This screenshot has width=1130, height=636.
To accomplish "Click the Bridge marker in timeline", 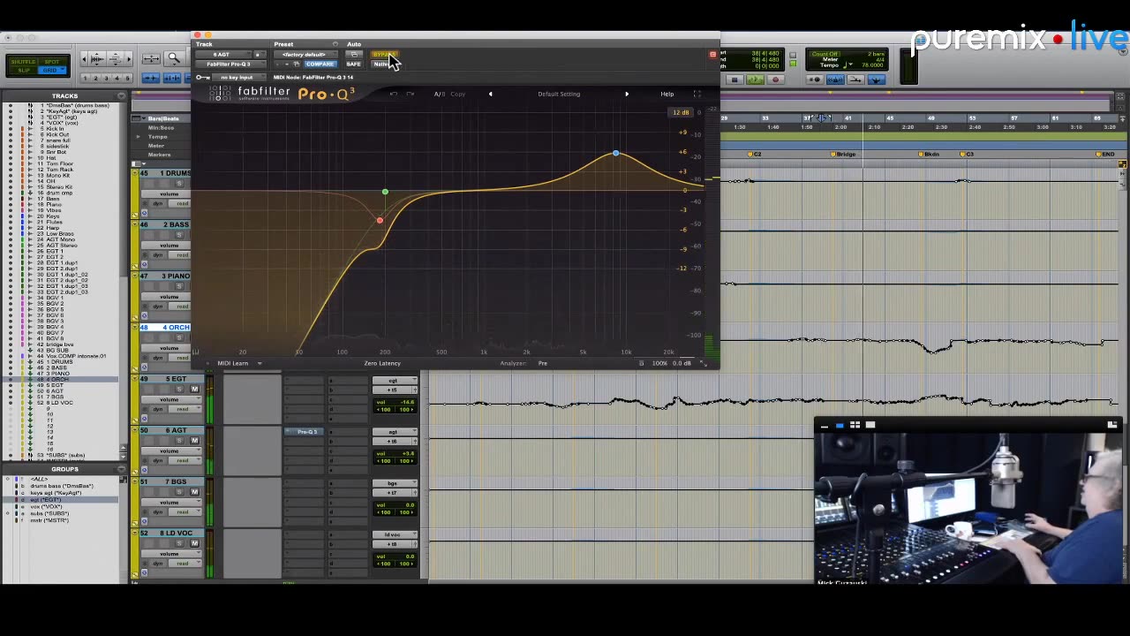I will (x=843, y=154).
